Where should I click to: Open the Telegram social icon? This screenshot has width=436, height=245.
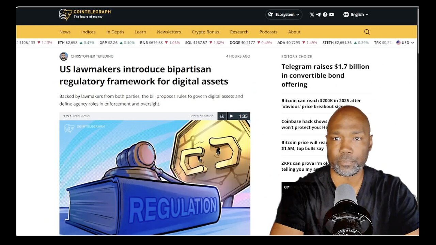coord(318,15)
